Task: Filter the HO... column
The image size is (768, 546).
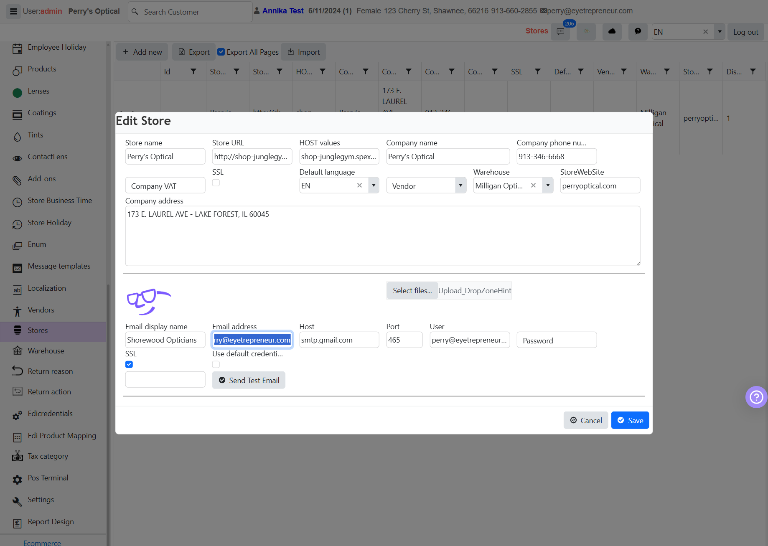Action: coord(323,72)
